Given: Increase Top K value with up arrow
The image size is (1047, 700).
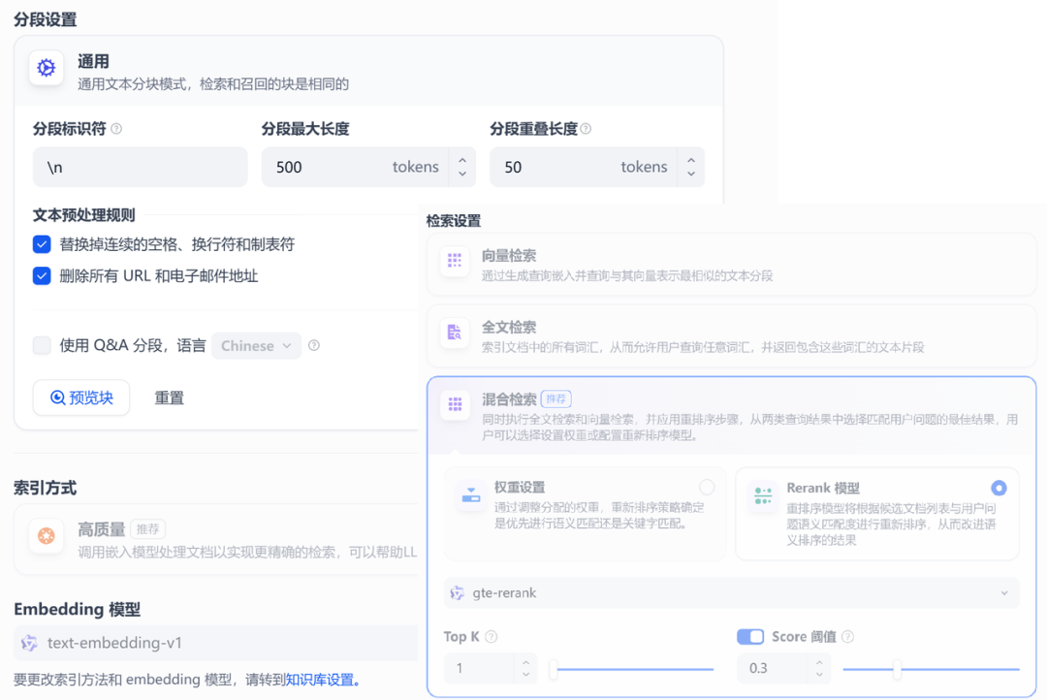Looking at the screenshot, I should click(526, 662).
